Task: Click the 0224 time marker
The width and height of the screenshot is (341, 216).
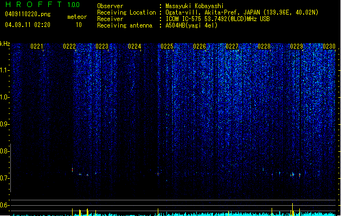Action: click(x=134, y=46)
